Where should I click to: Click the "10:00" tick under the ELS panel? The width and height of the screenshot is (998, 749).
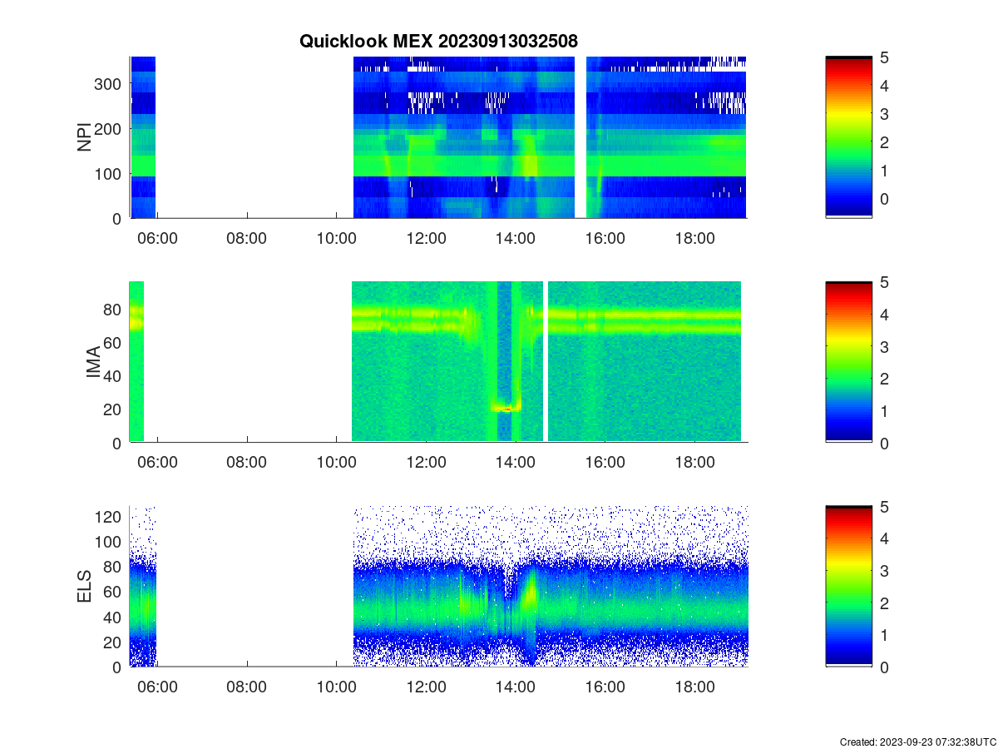(337, 687)
